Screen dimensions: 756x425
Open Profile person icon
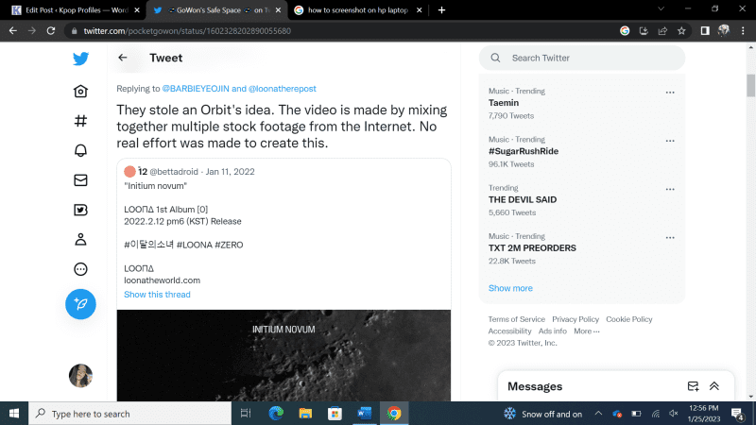pos(80,240)
